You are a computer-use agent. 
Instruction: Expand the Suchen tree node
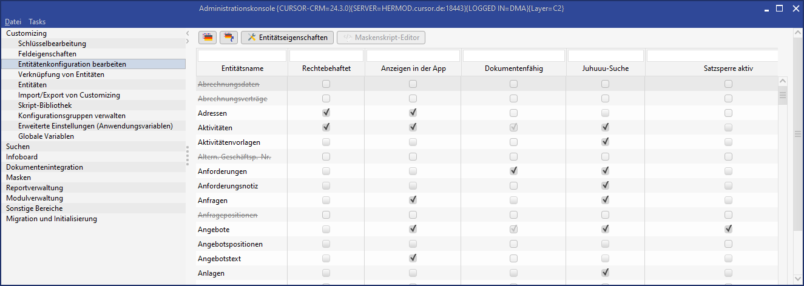[x=18, y=147]
